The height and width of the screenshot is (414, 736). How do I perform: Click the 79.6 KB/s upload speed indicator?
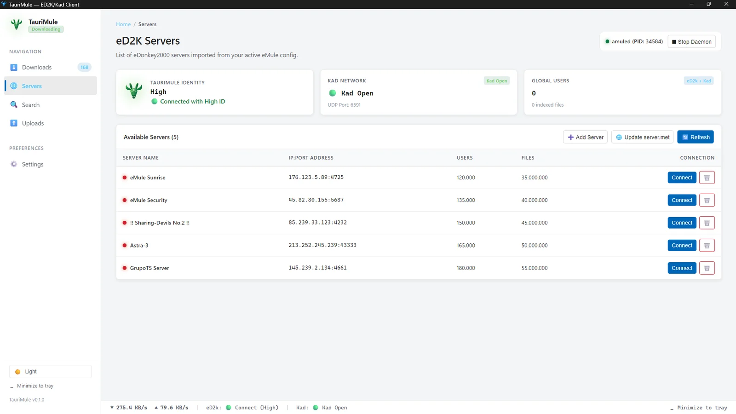[x=171, y=408]
